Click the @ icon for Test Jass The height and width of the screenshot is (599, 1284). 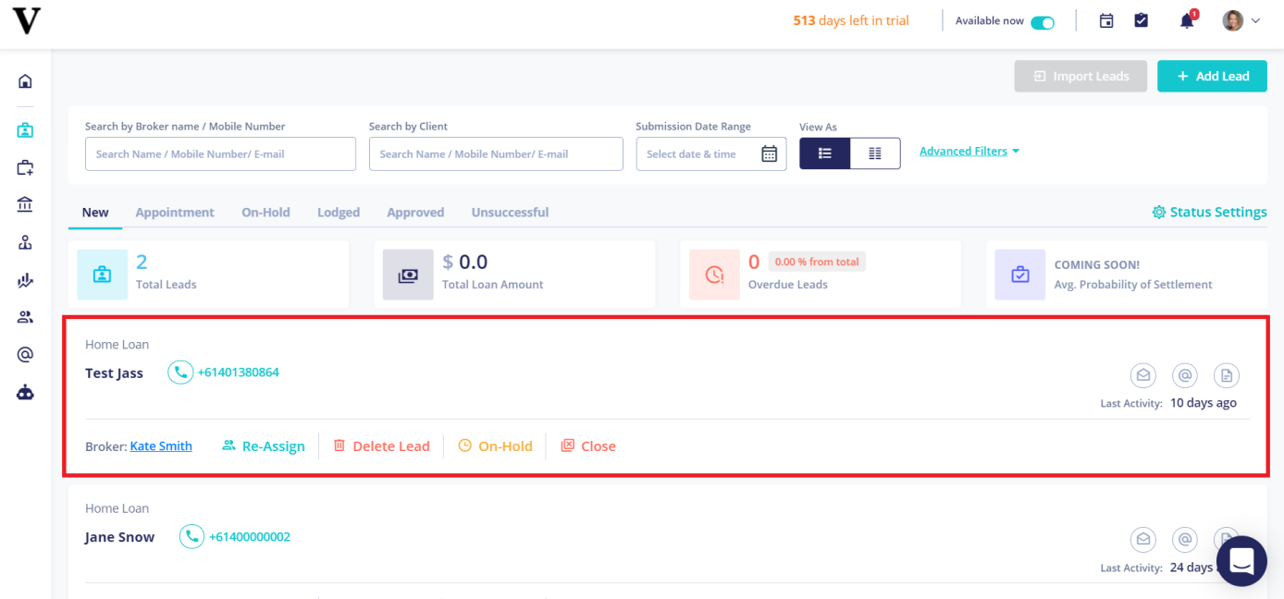[1185, 375]
